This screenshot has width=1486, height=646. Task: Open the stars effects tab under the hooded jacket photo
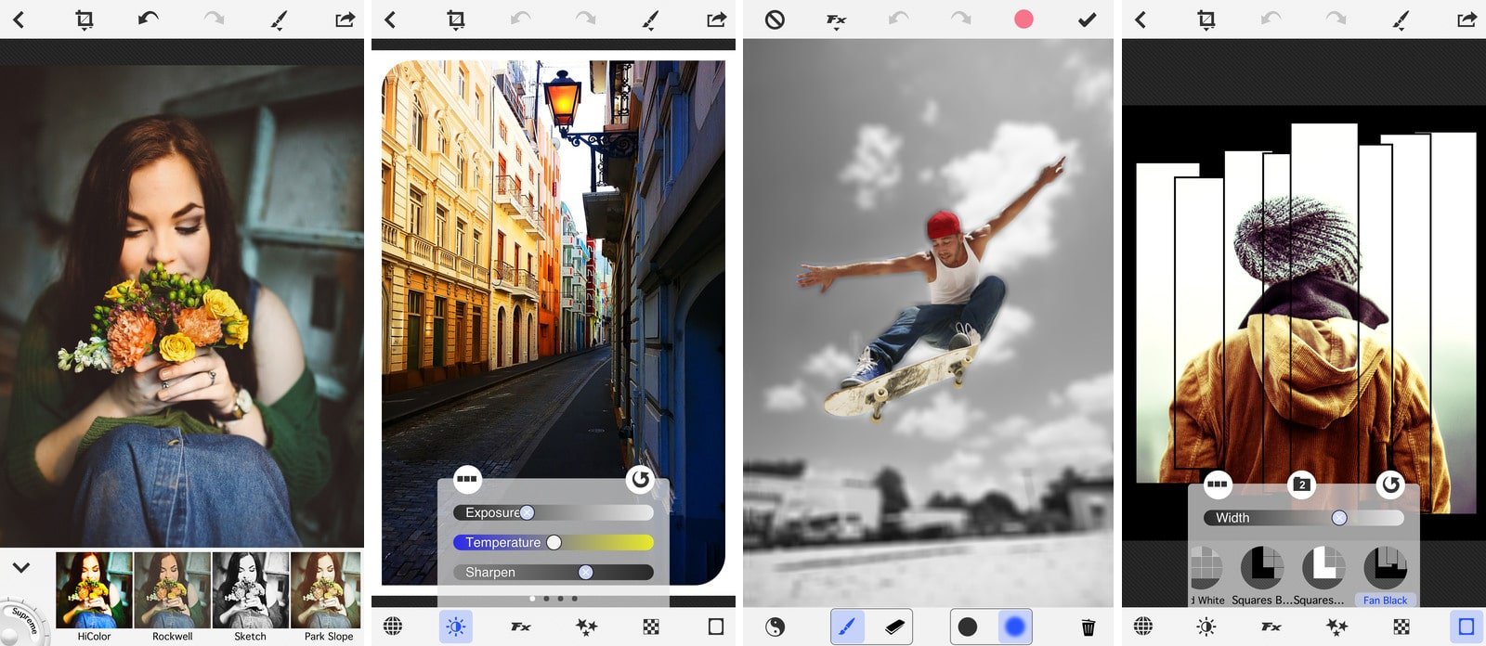[1336, 627]
